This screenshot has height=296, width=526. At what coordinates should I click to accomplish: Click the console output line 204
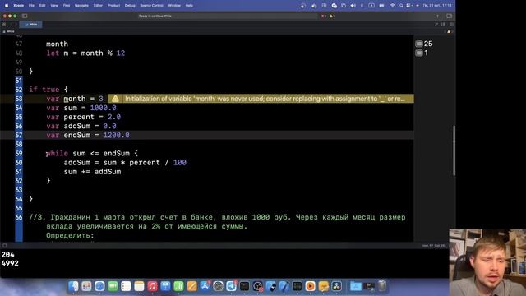[7, 255]
